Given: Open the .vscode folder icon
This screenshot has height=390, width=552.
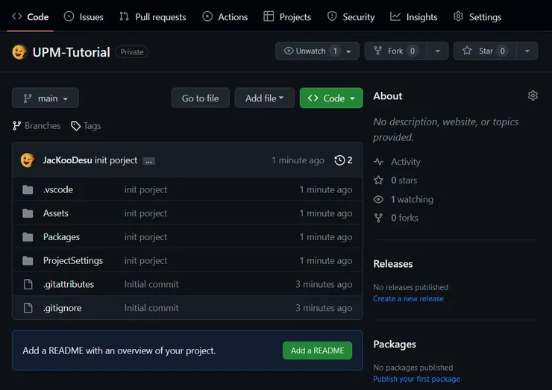Looking at the screenshot, I should pos(28,189).
